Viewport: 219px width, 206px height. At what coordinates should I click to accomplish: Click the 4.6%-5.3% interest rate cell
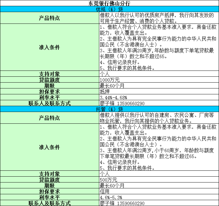[159, 197]
